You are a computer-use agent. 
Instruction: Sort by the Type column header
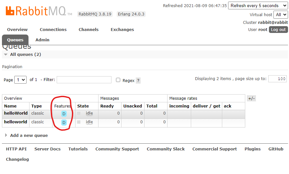(x=37, y=106)
